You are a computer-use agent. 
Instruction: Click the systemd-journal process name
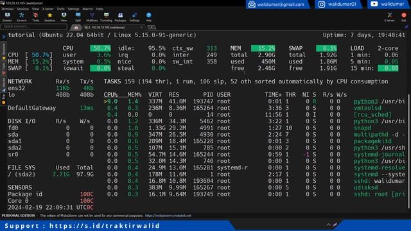(x=380, y=154)
